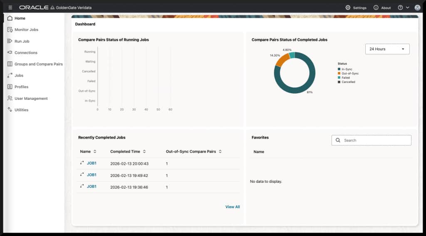Click the Help question mark icon
Viewport: 426px width, 236px height.
[x=400, y=7]
